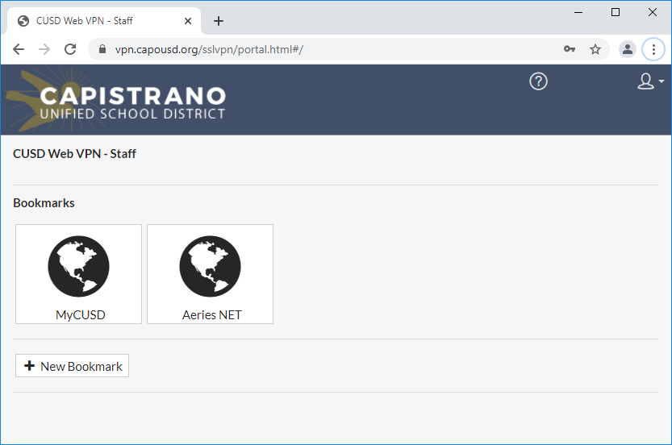
Task: Open the Aeries NET bookmark globe icon
Action: tap(210, 266)
